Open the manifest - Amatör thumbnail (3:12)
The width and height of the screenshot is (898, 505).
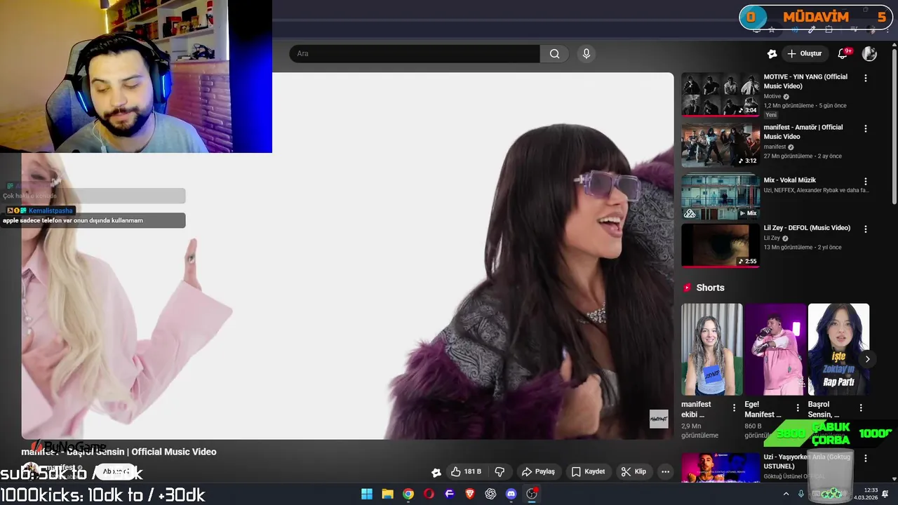tap(721, 145)
